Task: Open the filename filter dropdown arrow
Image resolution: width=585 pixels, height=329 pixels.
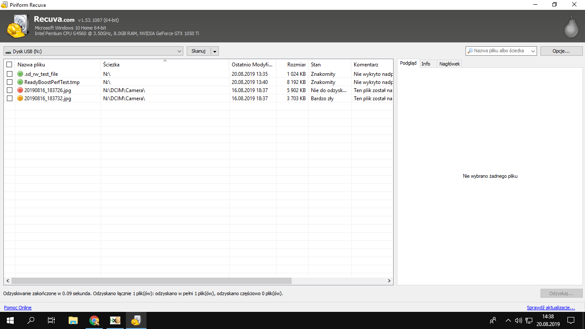Action: (533, 51)
